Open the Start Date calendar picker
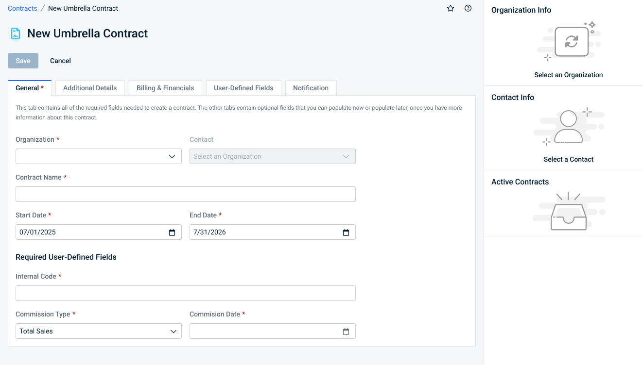The height and width of the screenshot is (365, 643). (172, 232)
